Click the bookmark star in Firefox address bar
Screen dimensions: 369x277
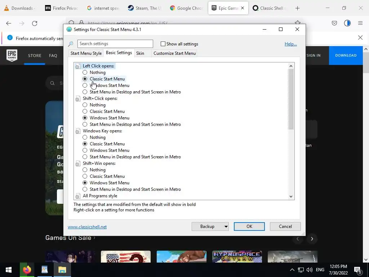[298, 23]
